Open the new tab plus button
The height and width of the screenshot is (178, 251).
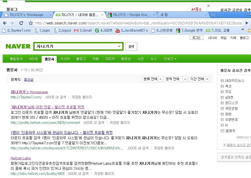point(213,15)
